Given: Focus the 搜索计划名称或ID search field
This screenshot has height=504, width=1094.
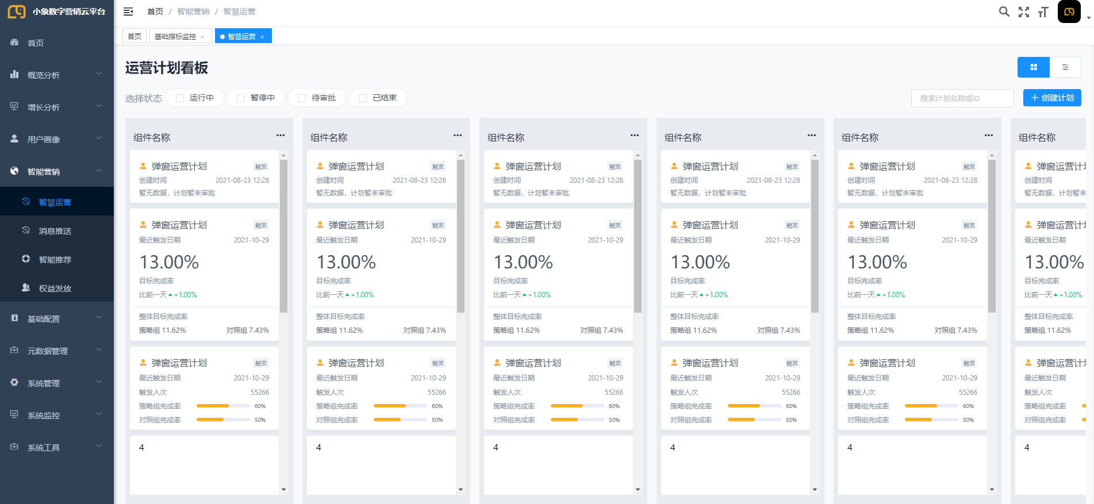Looking at the screenshot, I should (x=962, y=98).
